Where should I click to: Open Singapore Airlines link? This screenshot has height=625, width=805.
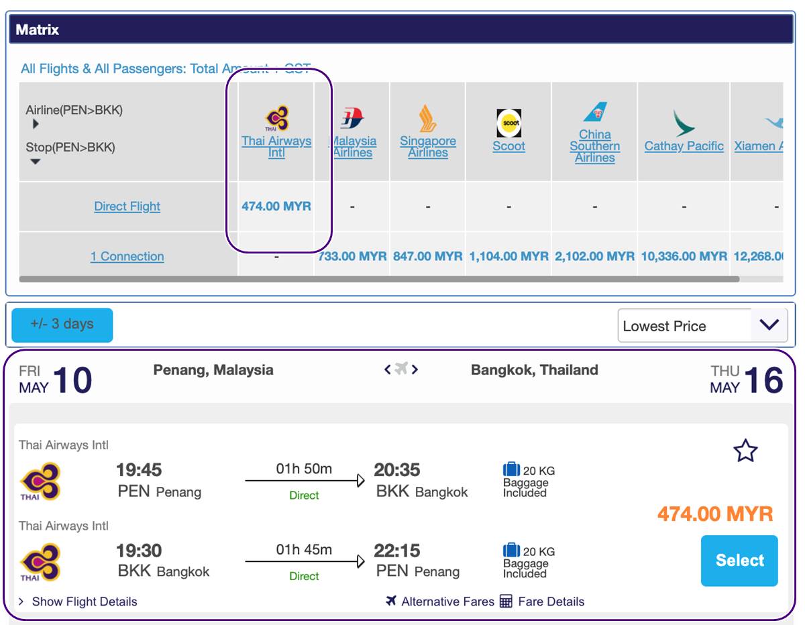point(428,147)
